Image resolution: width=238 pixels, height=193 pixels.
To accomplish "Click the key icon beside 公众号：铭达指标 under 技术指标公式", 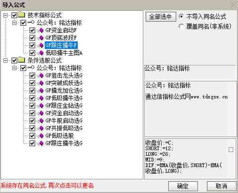I will click(31, 23).
